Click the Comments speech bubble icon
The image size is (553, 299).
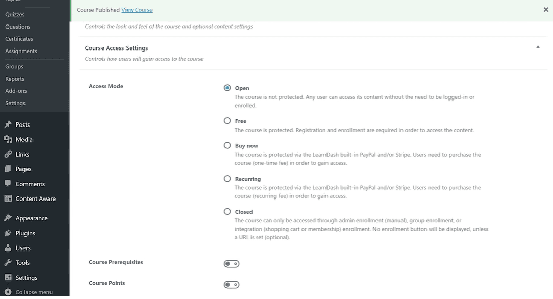8,183
